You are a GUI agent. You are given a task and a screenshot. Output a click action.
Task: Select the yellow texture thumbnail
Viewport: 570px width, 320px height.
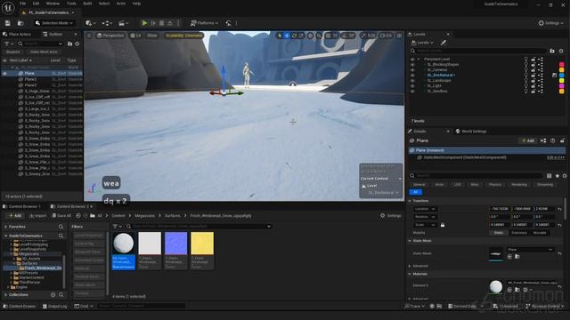pyautogui.click(x=202, y=243)
